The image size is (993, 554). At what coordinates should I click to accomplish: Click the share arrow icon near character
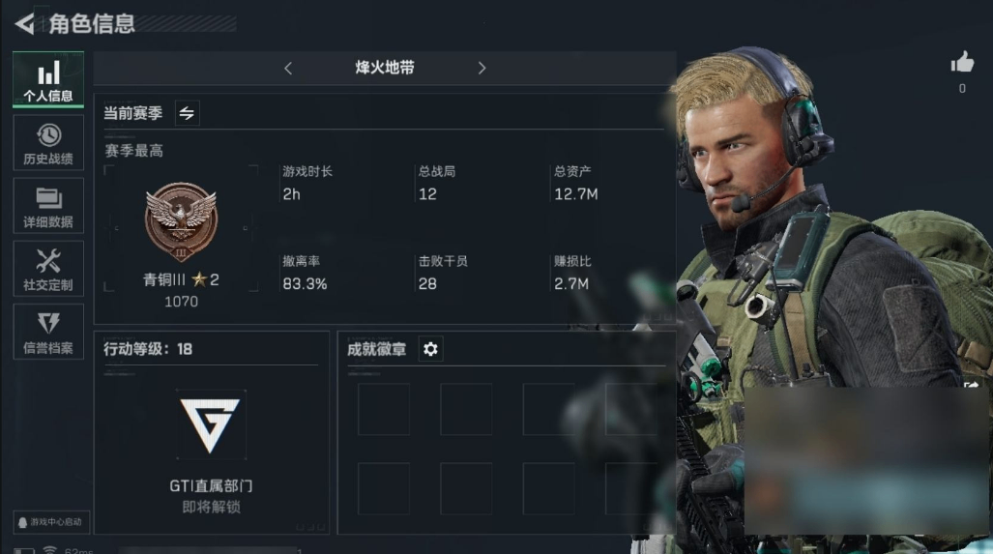(972, 384)
